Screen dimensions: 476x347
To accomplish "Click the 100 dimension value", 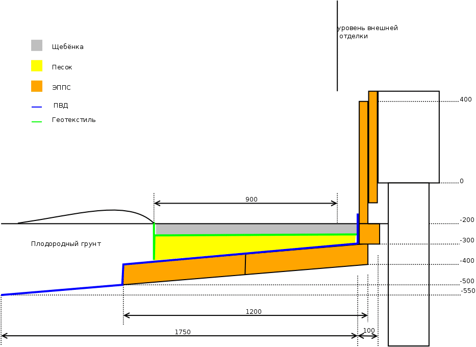I will (369, 330).
